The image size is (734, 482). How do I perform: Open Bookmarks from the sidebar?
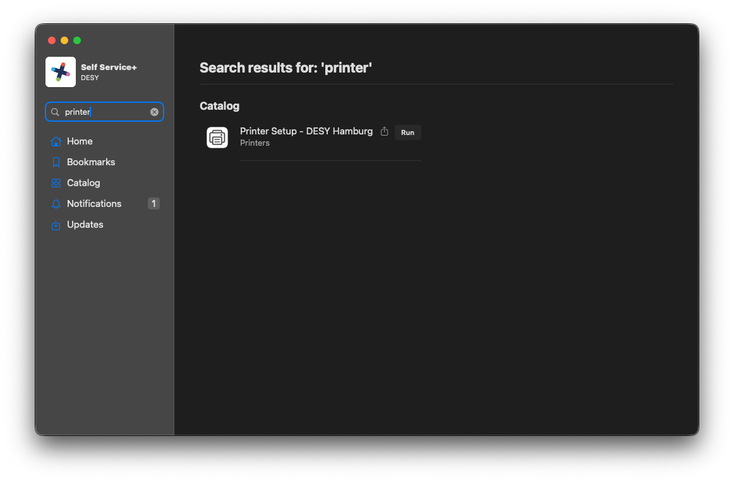click(90, 162)
